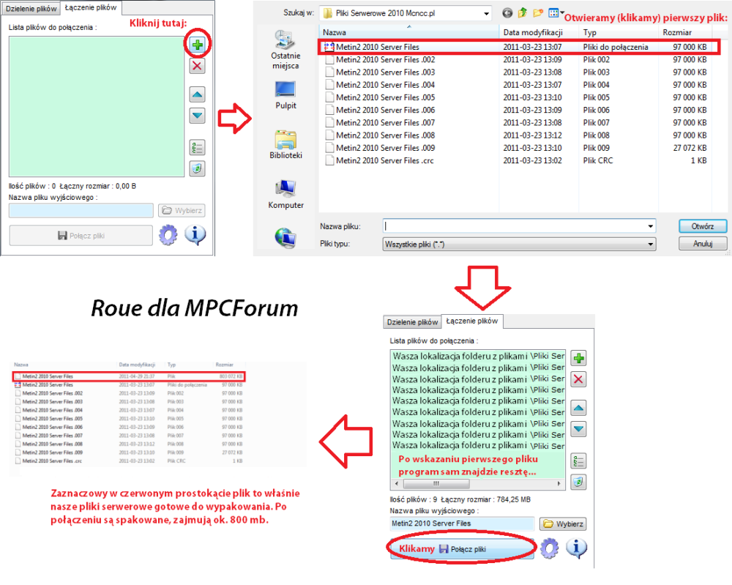
Task: Click the network globe icon in the places sidebar
Action: [x=285, y=238]
